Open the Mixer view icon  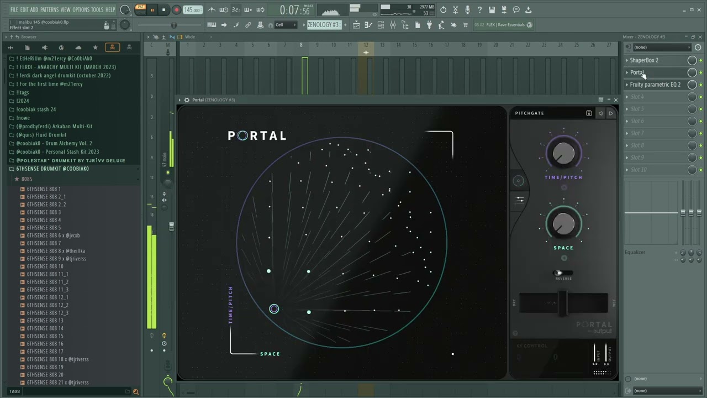tap(393, 25)
